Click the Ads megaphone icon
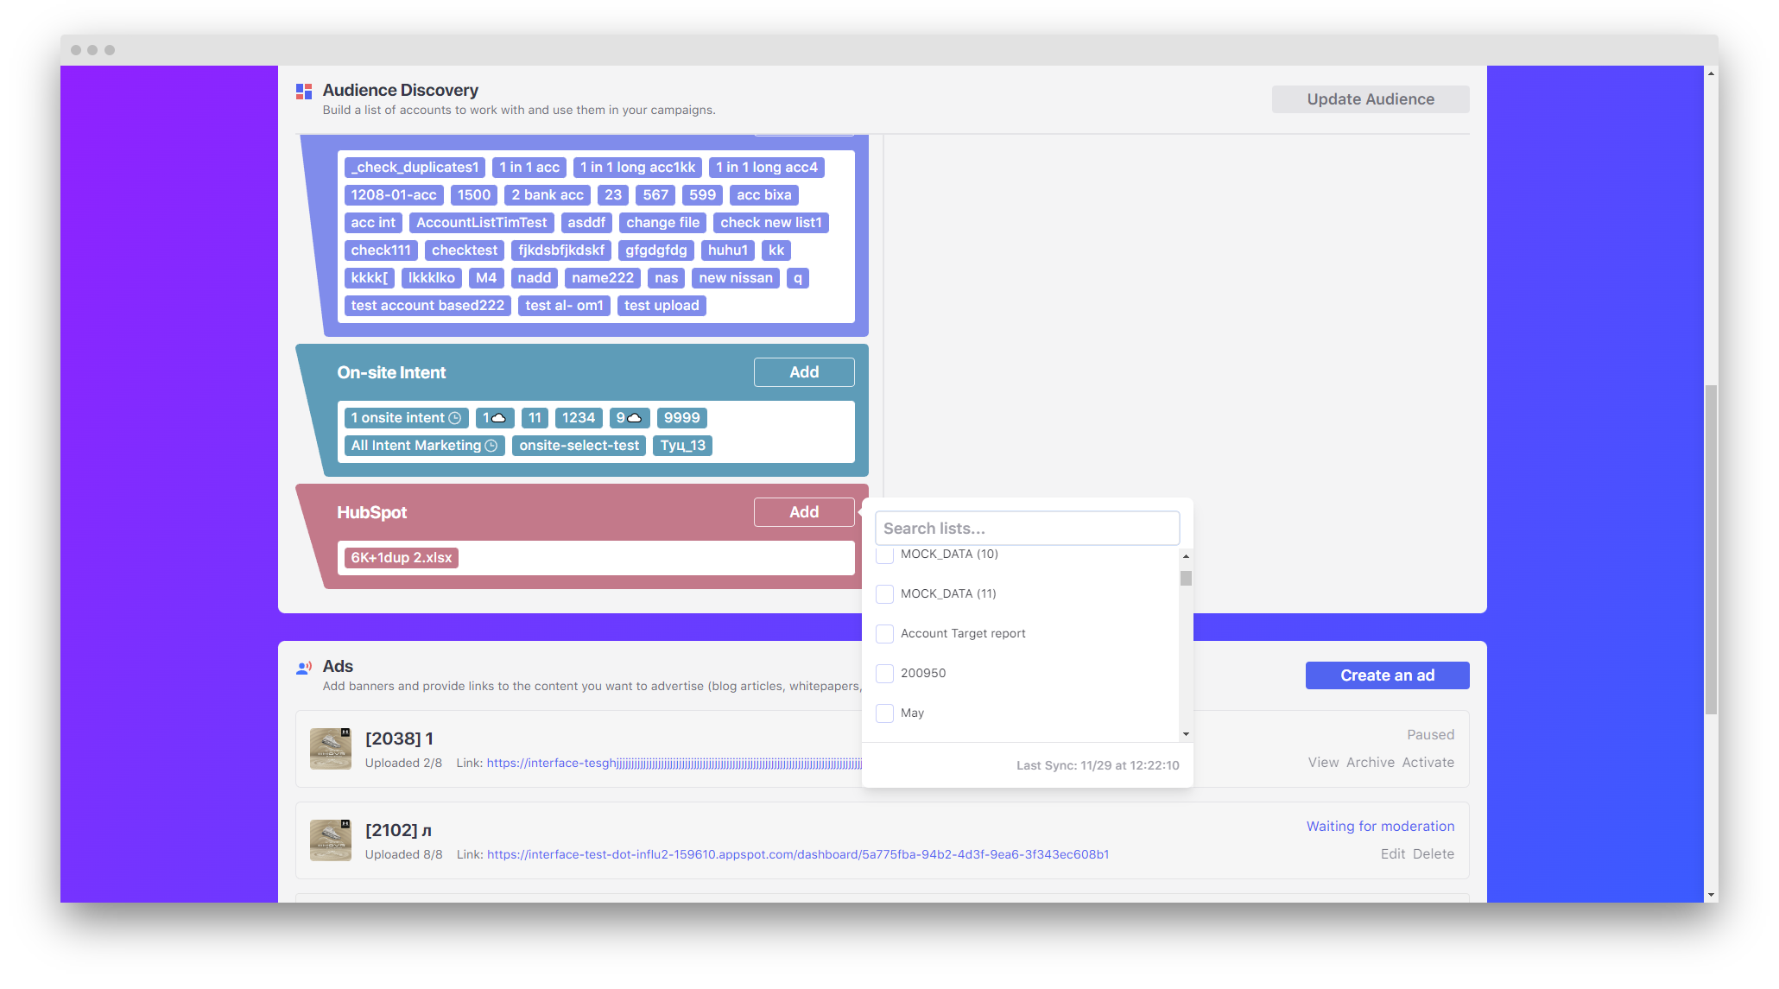Image resolution: width=1779 pixels, height=989 pixels. coord(303,666)
